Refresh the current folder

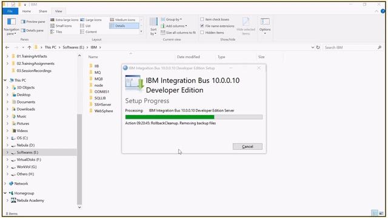pyautogui.click(x=318, y=47)
